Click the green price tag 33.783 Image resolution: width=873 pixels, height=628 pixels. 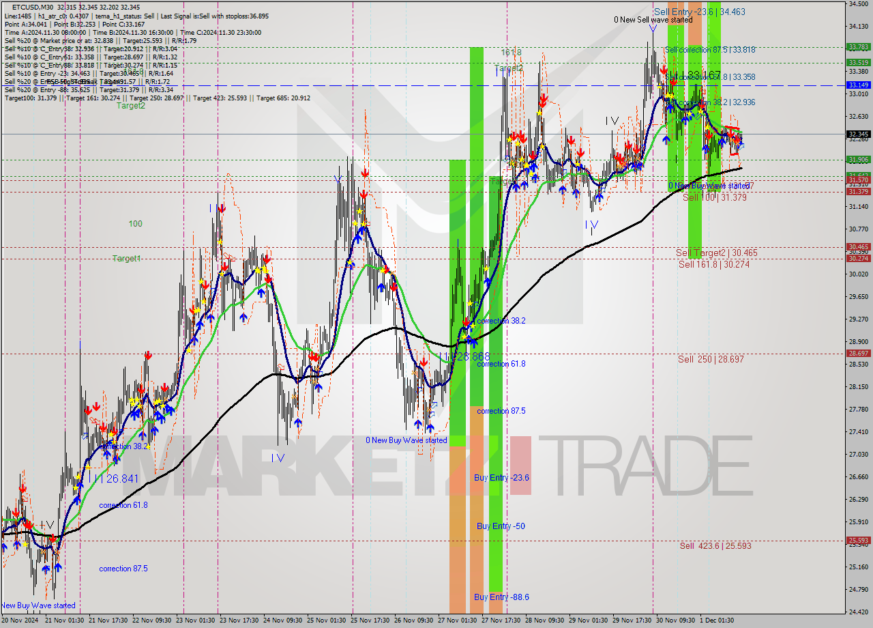click(857, 47)
